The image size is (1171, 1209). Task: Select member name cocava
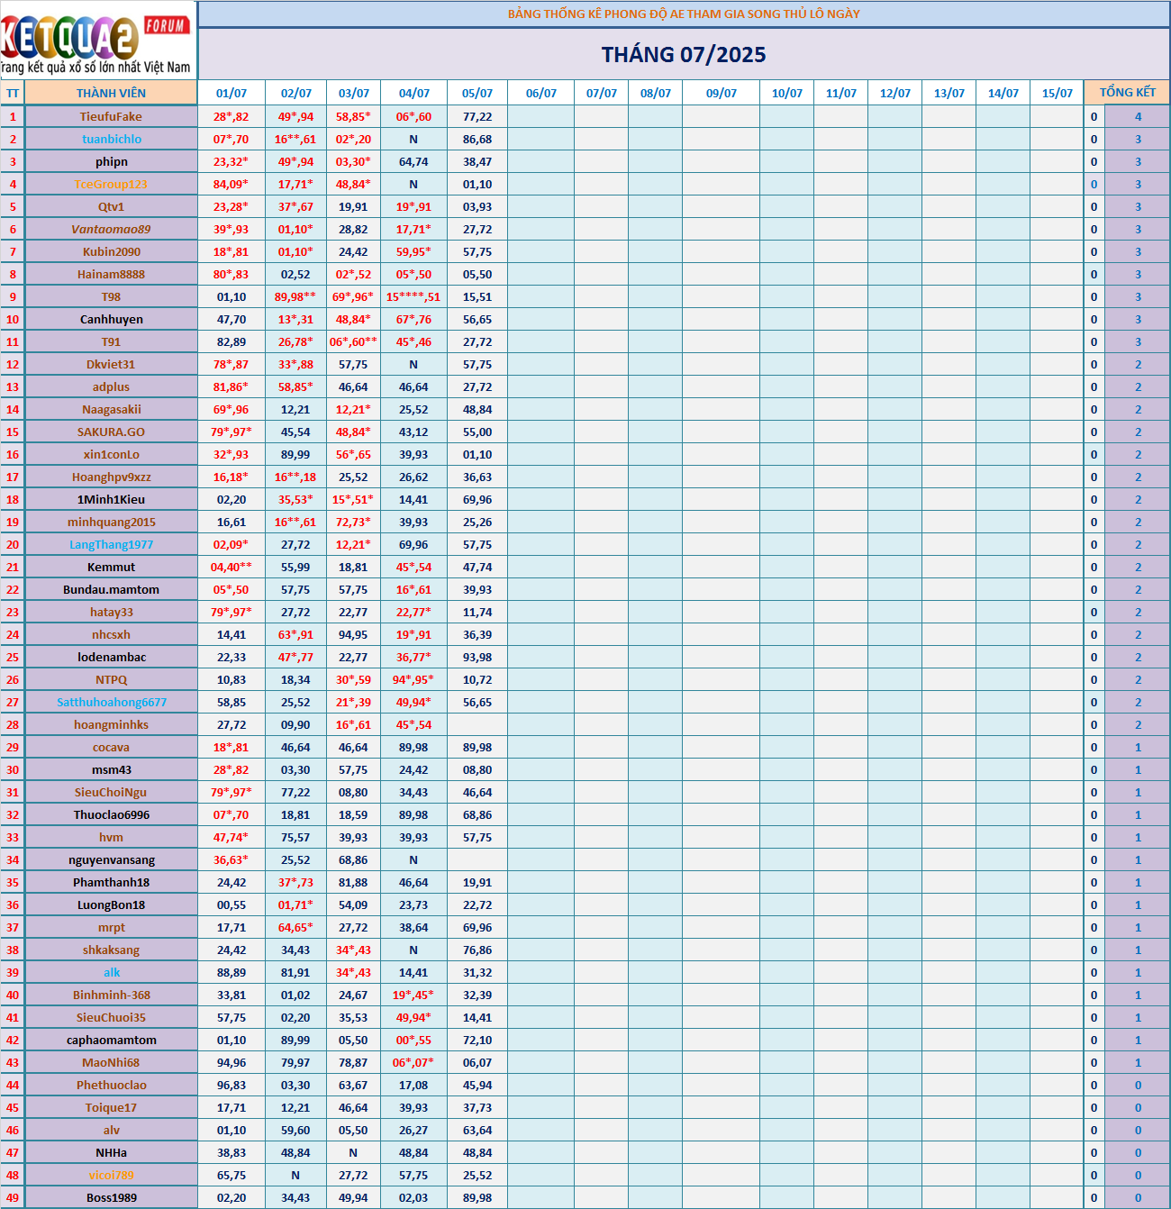(111, 747)
